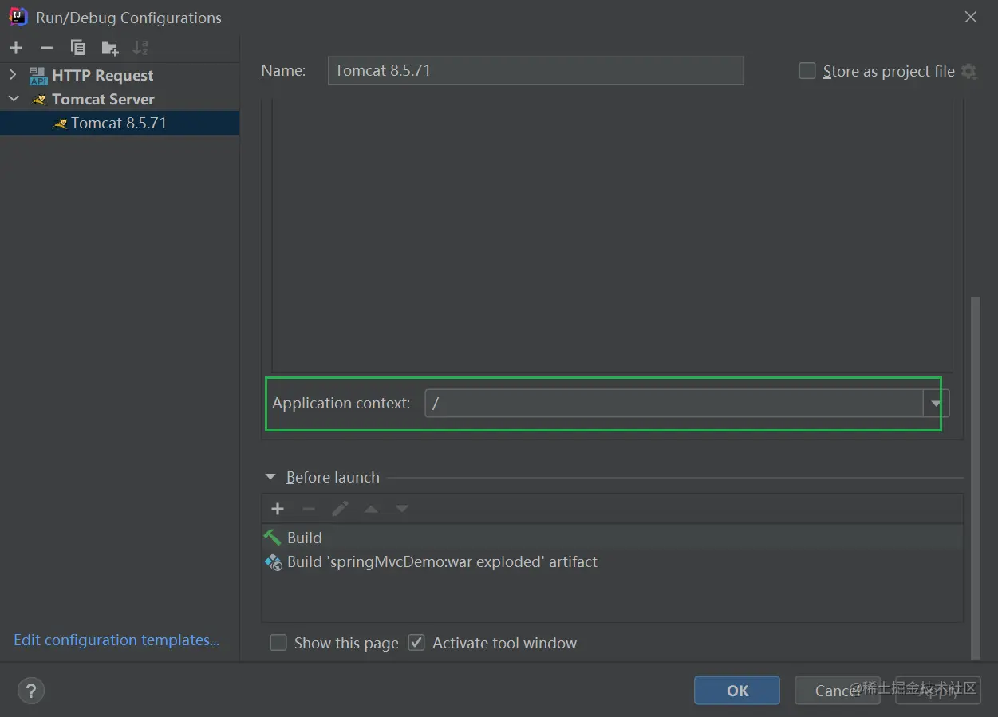998x717 pixels.
Task: Click the Tomcat 8.5.71 entry icon
Action: pyautogui.click(x=60, y=124)
